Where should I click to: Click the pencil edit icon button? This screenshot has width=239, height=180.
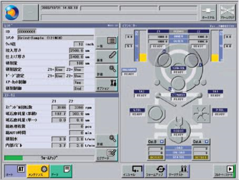pos(107,57)
